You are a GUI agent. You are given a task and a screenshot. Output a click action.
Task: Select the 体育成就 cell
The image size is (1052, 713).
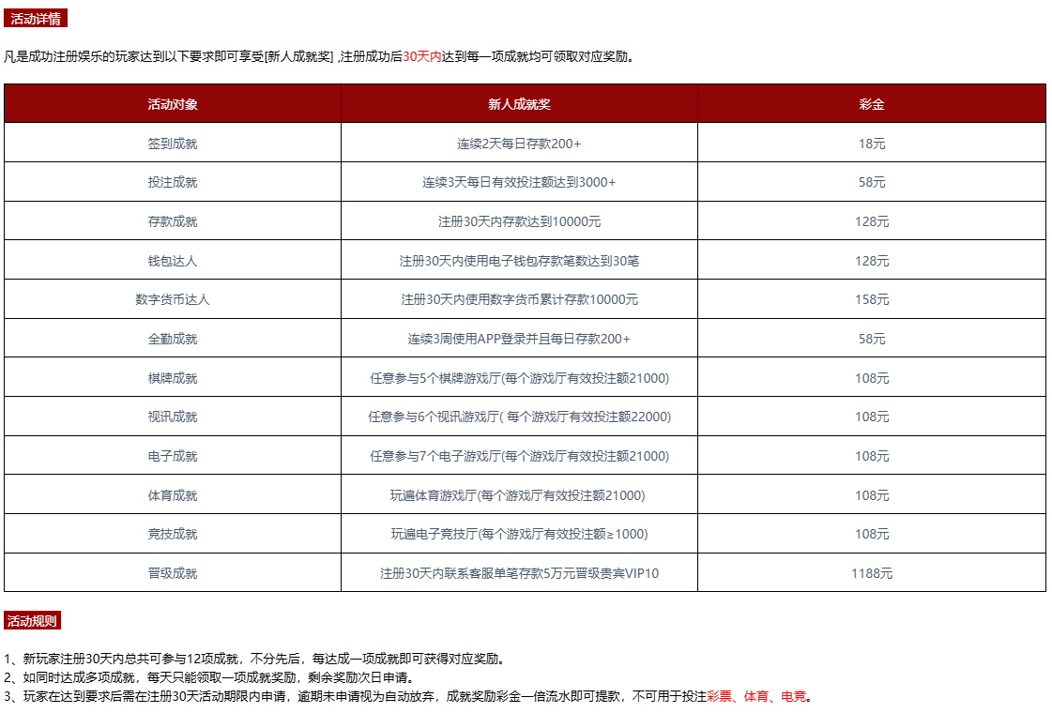[173, 495]
